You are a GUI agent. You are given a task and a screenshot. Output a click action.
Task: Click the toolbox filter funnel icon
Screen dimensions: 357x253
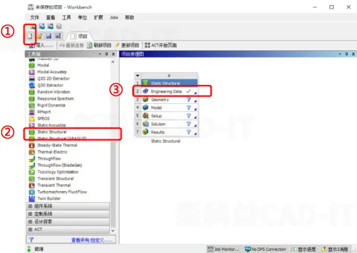click(31, 240)
